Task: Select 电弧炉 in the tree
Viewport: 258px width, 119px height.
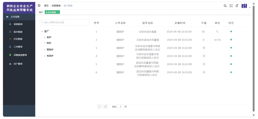Action: point(50,56)
